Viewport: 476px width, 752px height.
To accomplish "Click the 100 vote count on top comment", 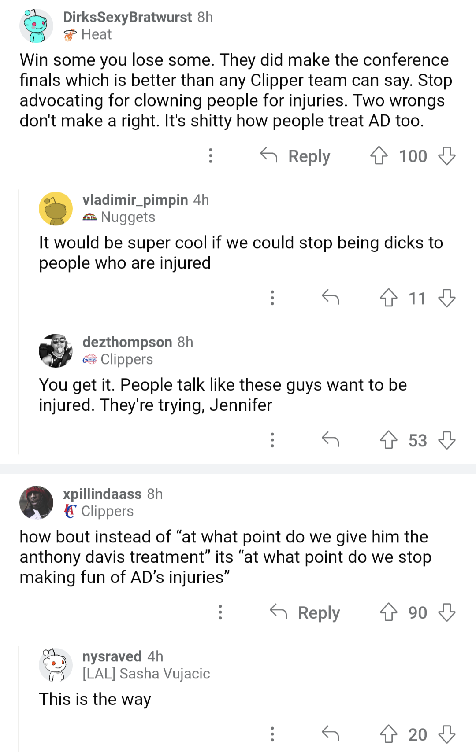I will tap(412, 156).
